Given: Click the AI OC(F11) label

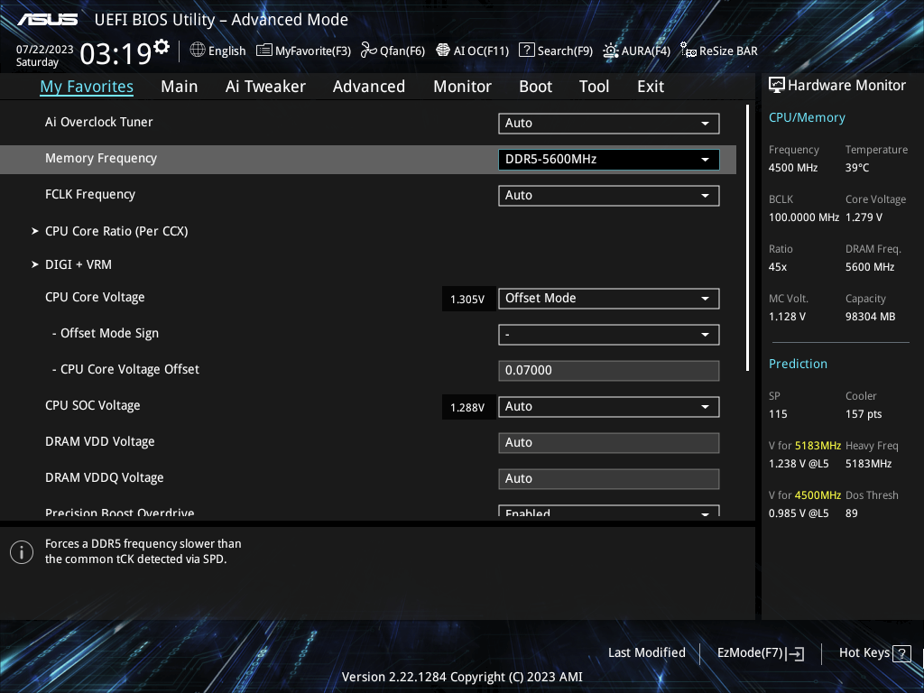Looking at the screenshot, I should click(481, 51).
